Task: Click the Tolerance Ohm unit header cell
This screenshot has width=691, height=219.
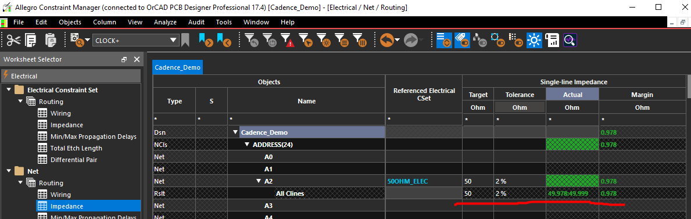Action: pos(520,107)
